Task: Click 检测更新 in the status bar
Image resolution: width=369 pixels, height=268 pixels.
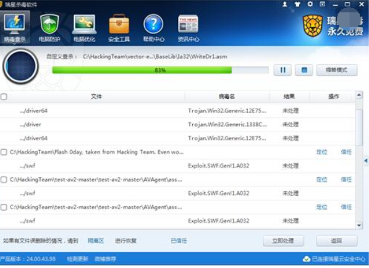Action: (77, 259)
